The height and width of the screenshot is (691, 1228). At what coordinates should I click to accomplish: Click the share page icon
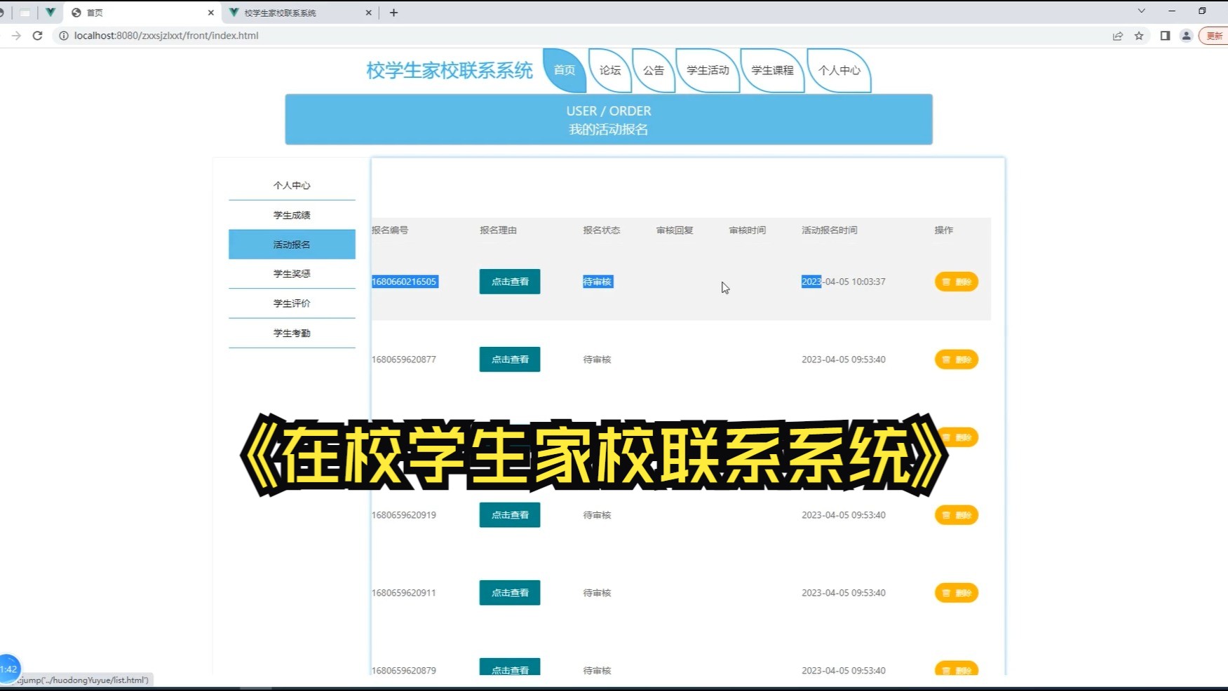[1118, 36]
